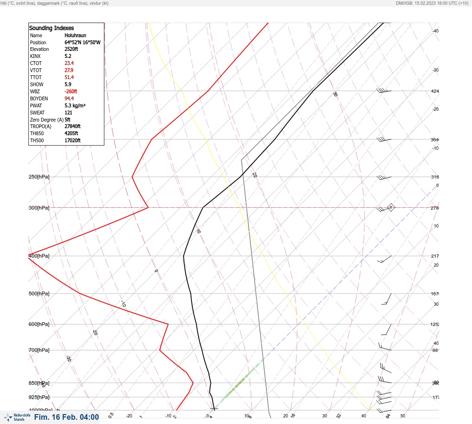The image size is (472, 424).
Task: Click the WBZ value -260ft
Action: pos(71,91)
